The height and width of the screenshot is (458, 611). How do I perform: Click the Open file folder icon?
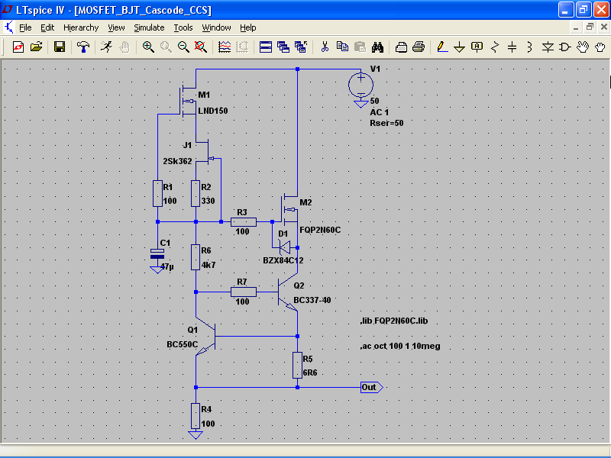point(36,47)
